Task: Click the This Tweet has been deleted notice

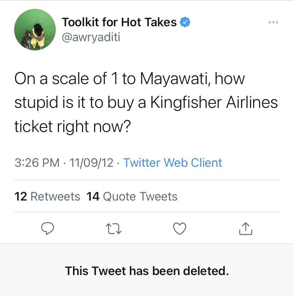Action: (147, 271)
